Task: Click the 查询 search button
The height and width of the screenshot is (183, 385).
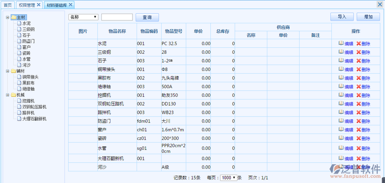Action: tap(147, 17)
